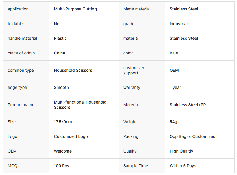Select the 'blade material' label cell
237x175 pixels.
tap(137, 9)
